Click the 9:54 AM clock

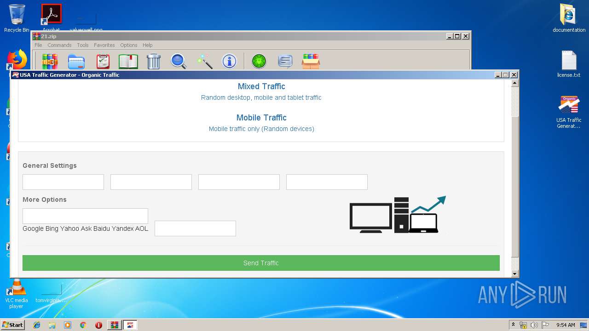coord(566,325)
